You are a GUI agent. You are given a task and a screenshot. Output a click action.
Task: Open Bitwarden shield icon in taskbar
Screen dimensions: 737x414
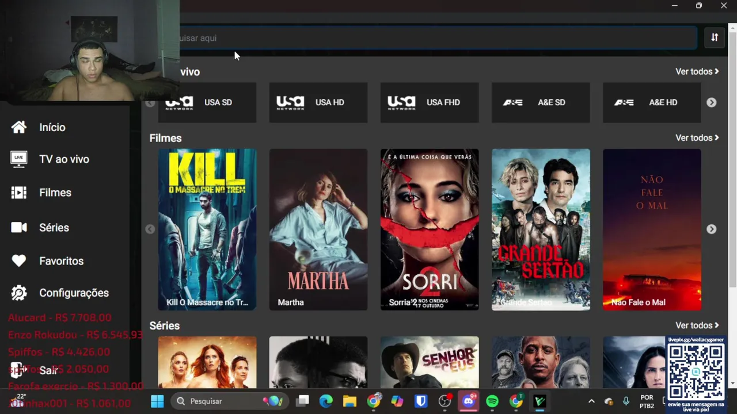coord(421,401)
